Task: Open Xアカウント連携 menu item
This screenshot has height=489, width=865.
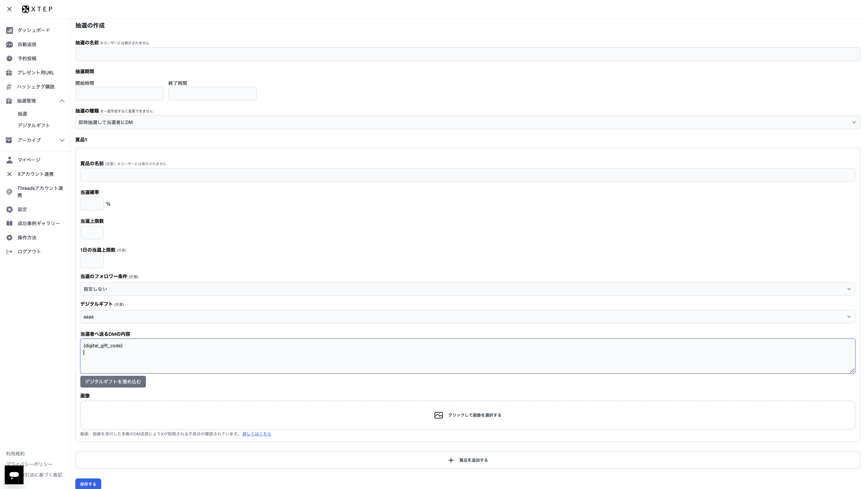Action: [36, 174]
